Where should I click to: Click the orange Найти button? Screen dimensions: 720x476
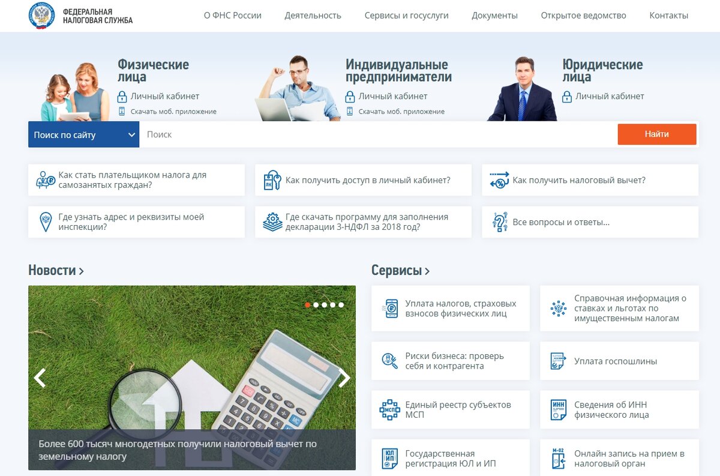click(x=657, y=134)
